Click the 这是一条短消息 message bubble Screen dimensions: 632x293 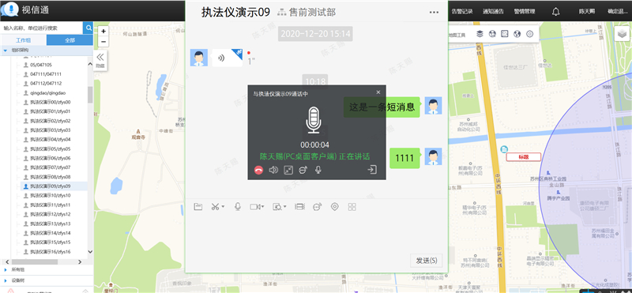(382, 107)
